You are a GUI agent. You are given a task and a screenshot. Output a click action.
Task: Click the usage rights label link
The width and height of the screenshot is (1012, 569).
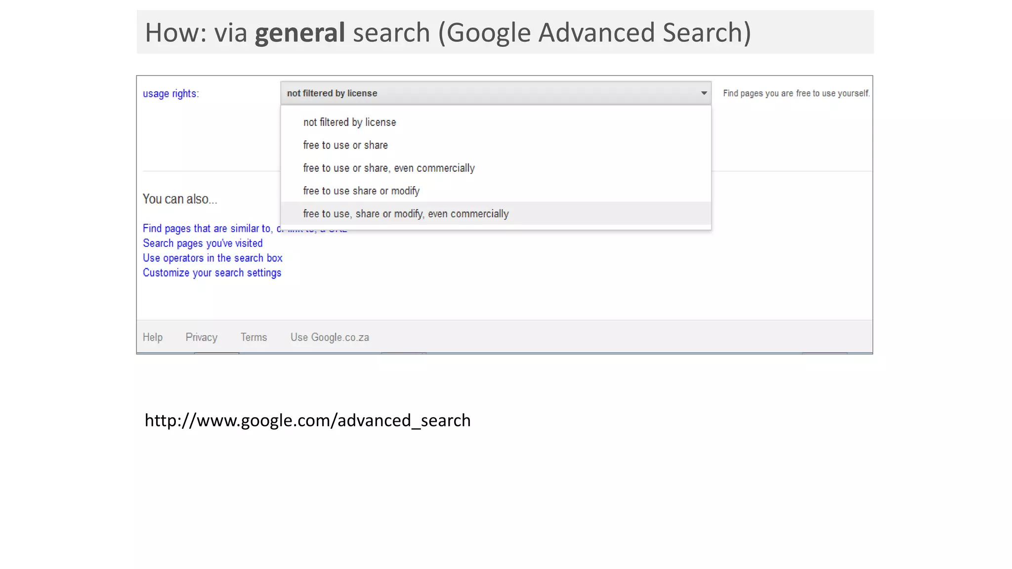tap(170, 93)
